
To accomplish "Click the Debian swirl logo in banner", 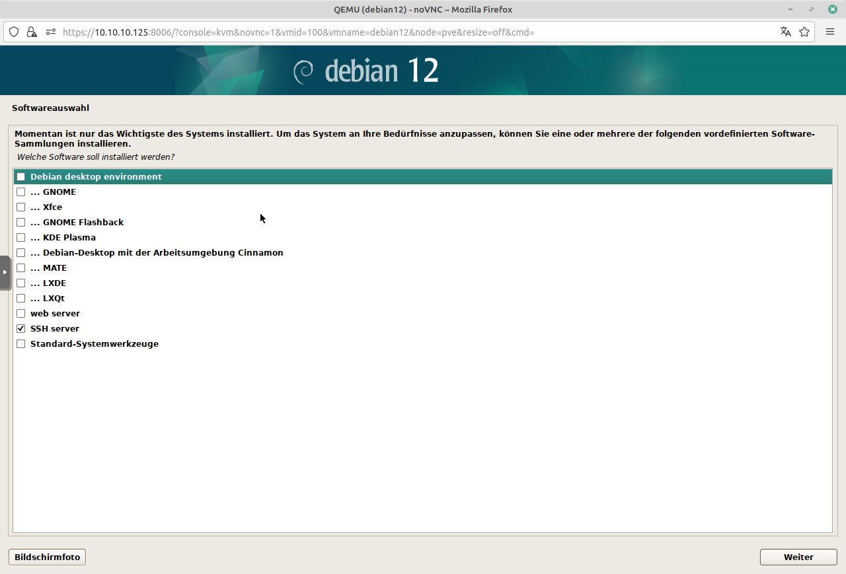I will [303, 71].
